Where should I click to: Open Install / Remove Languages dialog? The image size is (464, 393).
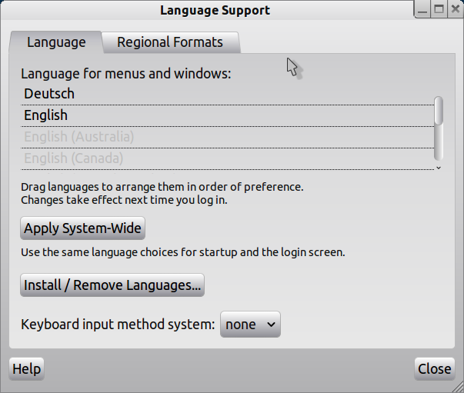pyautogui.click(x=112, y=285)
